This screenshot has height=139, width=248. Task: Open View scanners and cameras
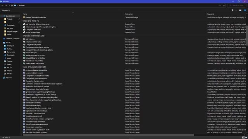click(35, 63)
